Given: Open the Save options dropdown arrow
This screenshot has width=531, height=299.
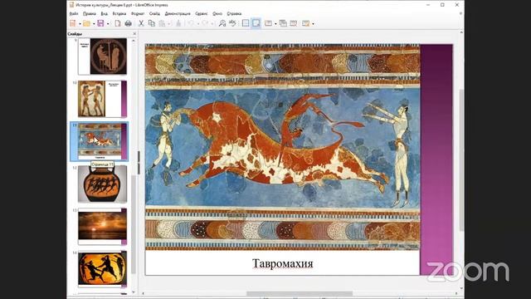Looking at the screenshot, I should 108,24.
